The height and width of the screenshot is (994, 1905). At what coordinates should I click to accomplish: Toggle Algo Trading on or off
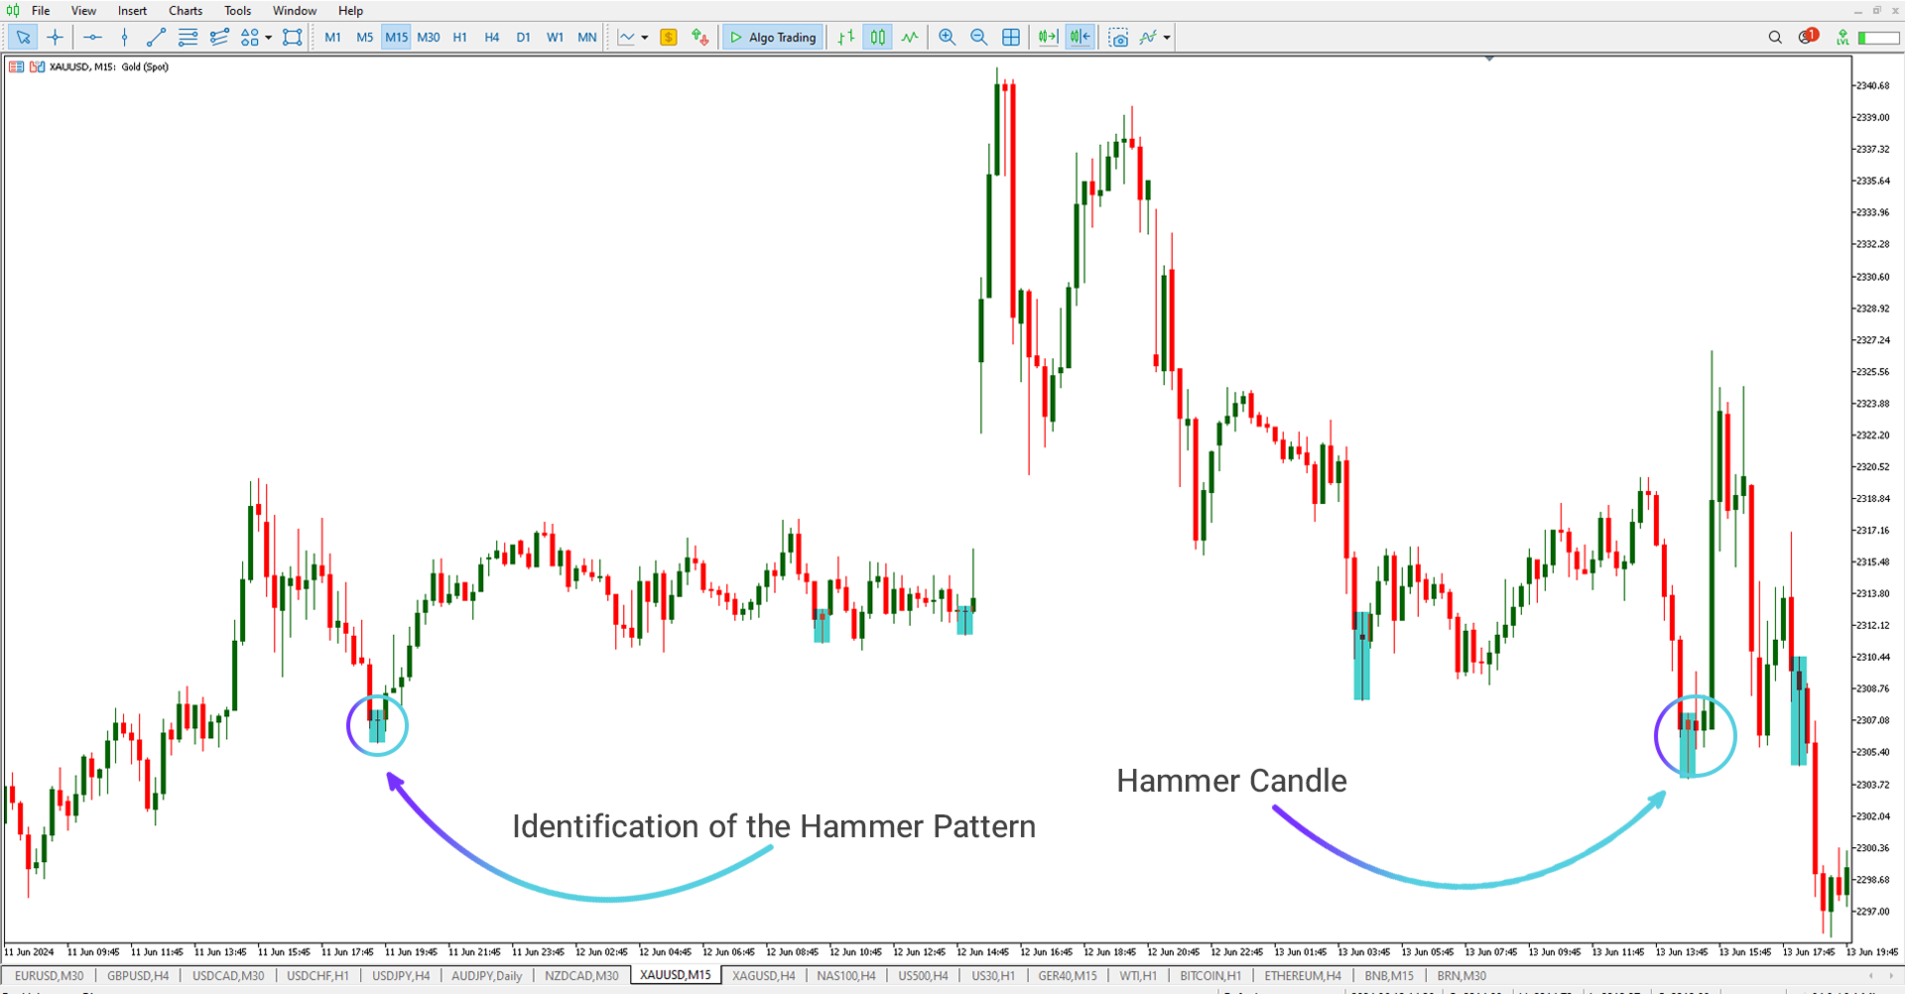click(772, 37)
